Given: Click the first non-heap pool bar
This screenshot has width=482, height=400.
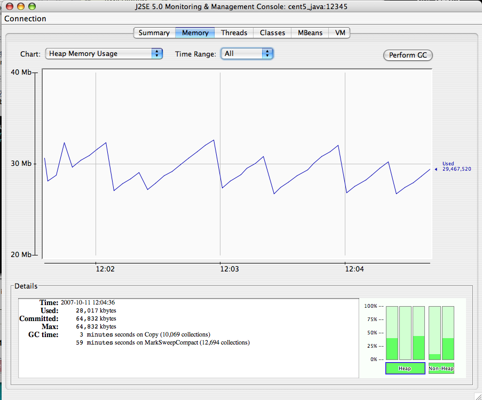Looking at the screenshot, I should 434,333.
